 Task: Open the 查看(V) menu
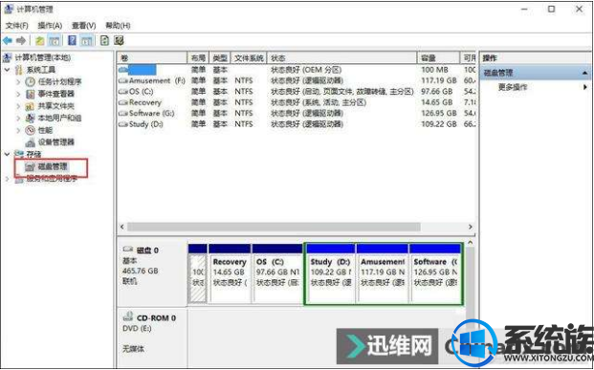tap(84, 26)
